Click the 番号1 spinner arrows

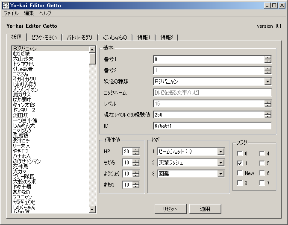(267, 59)
